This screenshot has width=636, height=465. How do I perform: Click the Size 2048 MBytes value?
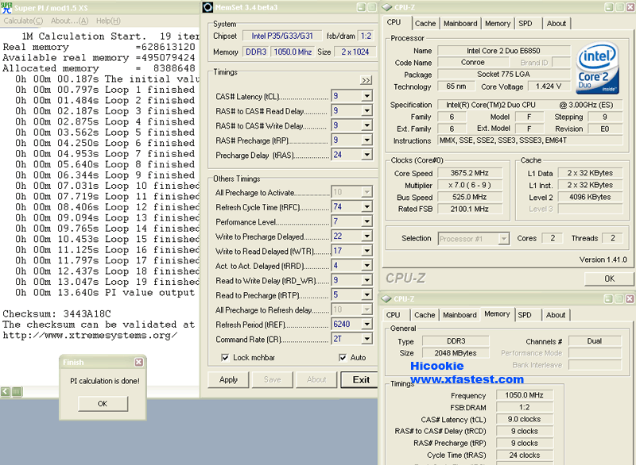pyautogui.click(x=456, y=353)
